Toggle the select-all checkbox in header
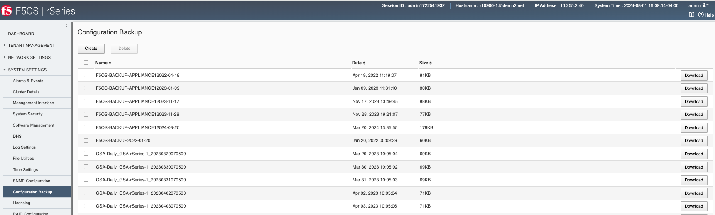715x215 pixels. click(86, 62)
